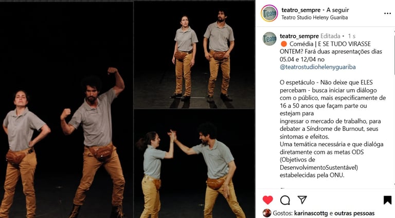Click liker avatar next to Gostos

[x=267, y=213]
